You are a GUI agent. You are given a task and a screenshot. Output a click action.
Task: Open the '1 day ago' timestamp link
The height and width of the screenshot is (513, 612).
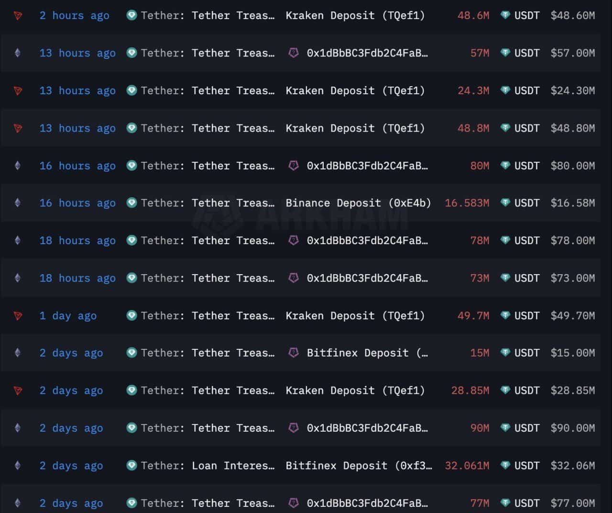tap(68, 316)
